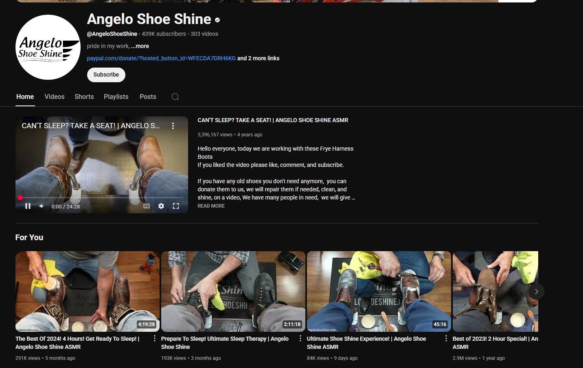Search the channel with the magnifier icon
Screen dimensions: 583x368
point(175,97)
